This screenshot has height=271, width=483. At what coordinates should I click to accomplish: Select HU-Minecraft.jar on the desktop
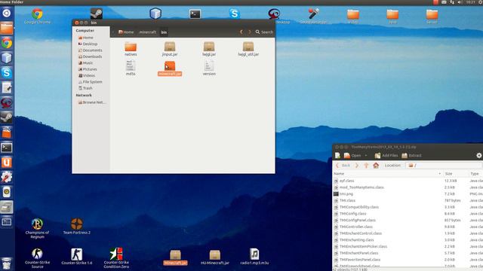point(214,257)
